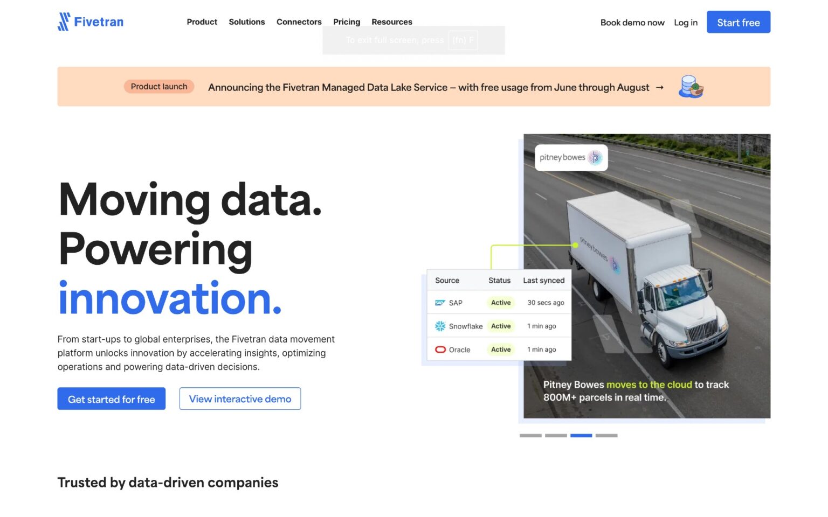
Task: Select the first carousel indicator bar
Action: pos(531,436)
